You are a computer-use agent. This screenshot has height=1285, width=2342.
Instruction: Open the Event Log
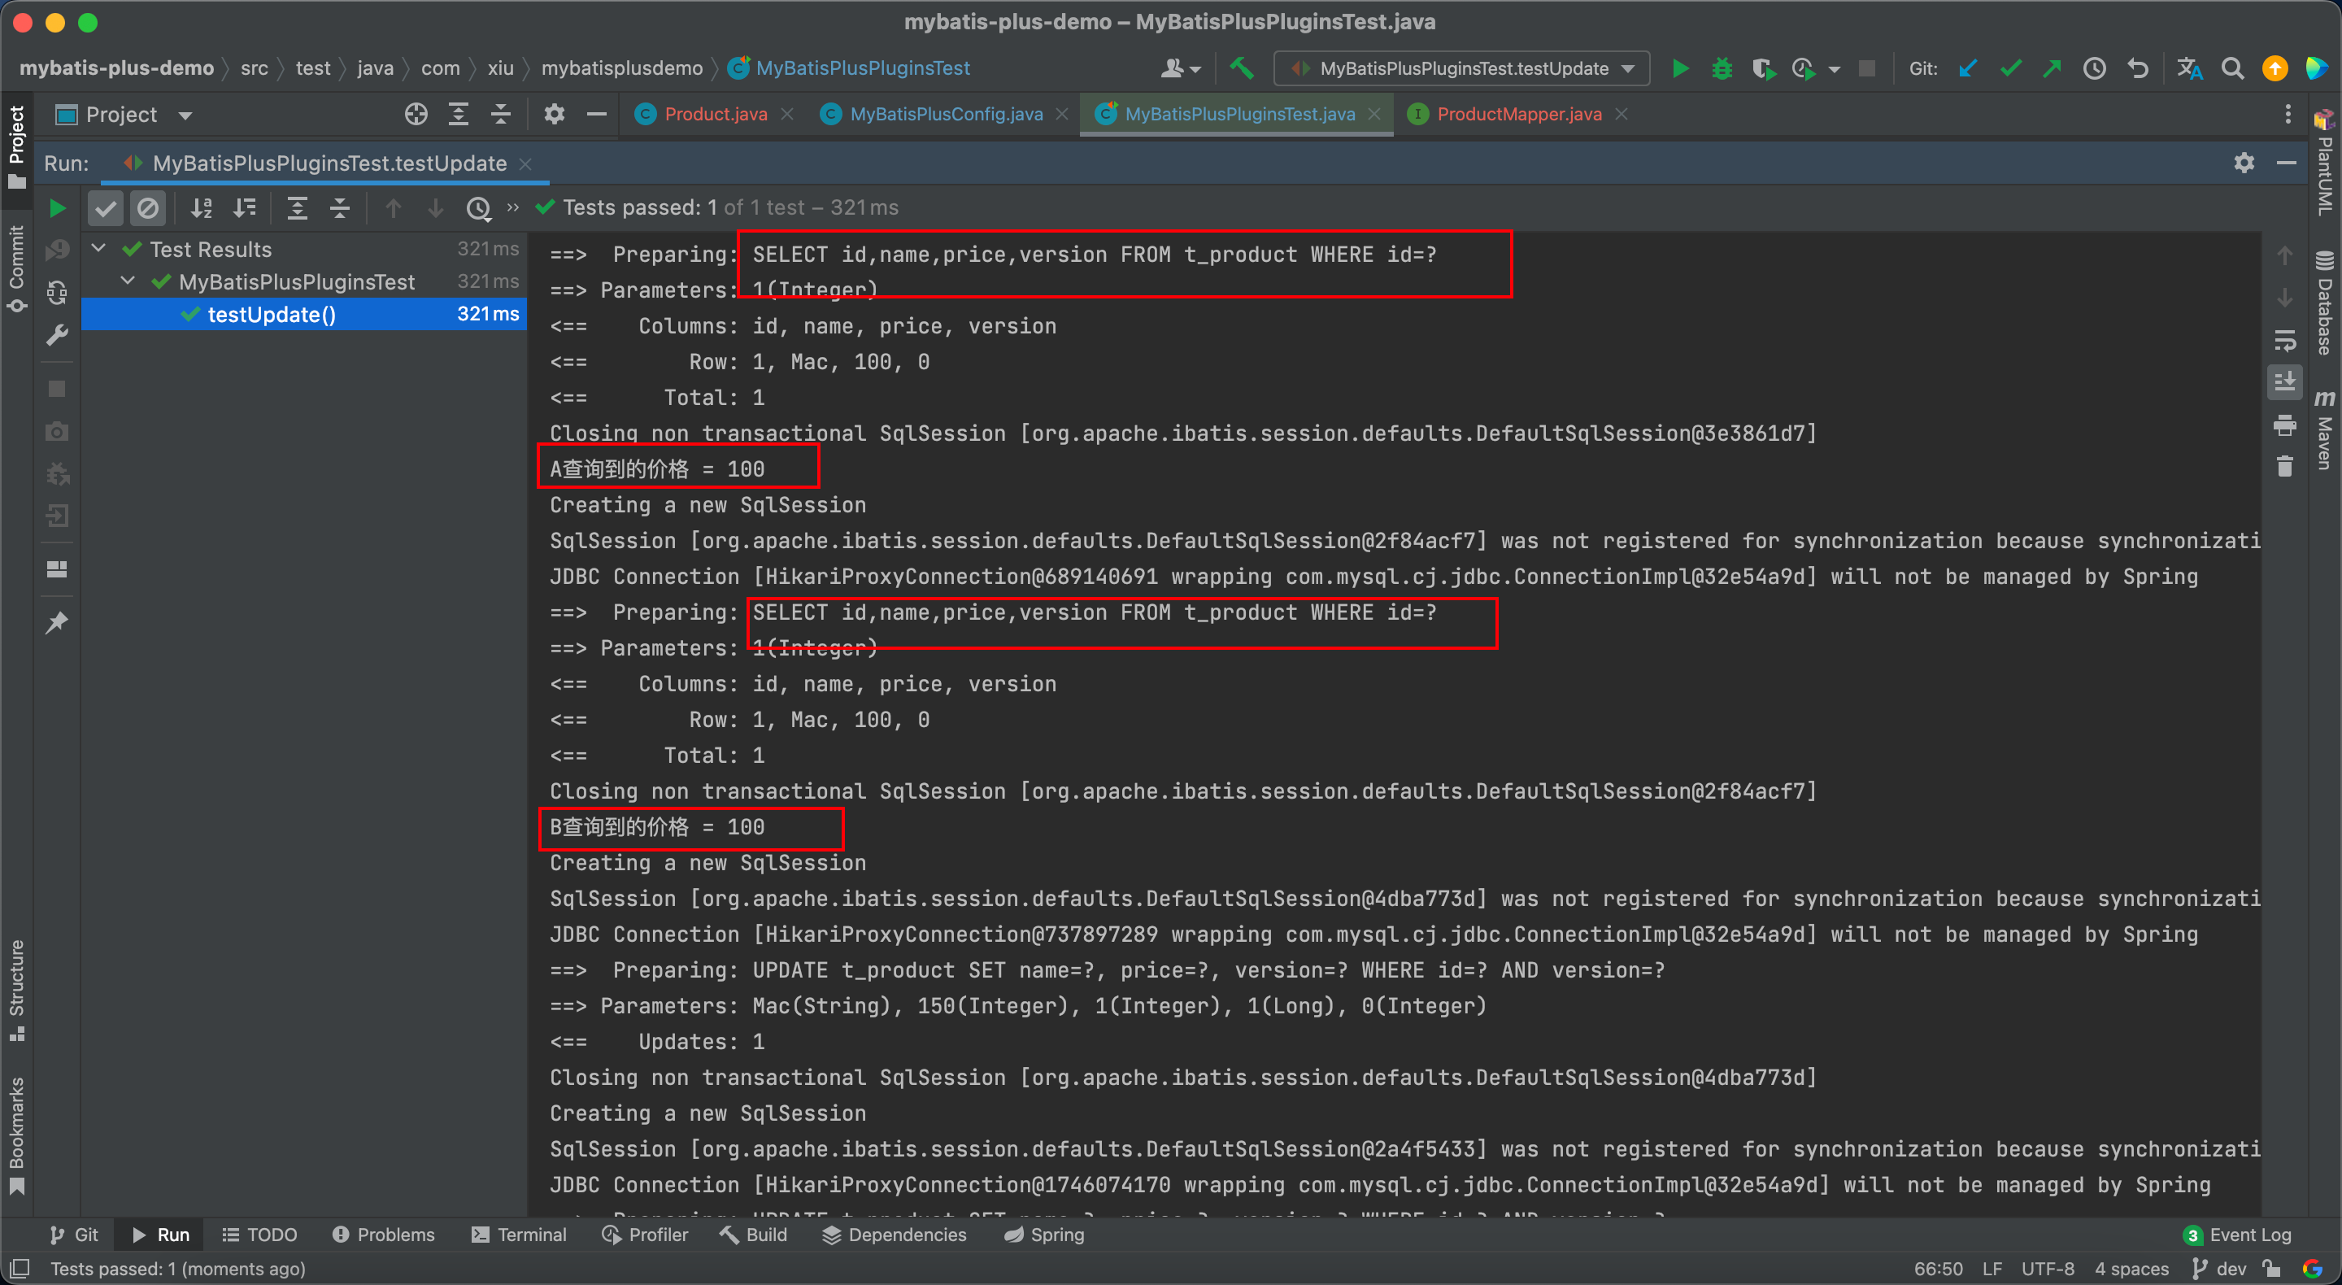click(2237, 1234)
